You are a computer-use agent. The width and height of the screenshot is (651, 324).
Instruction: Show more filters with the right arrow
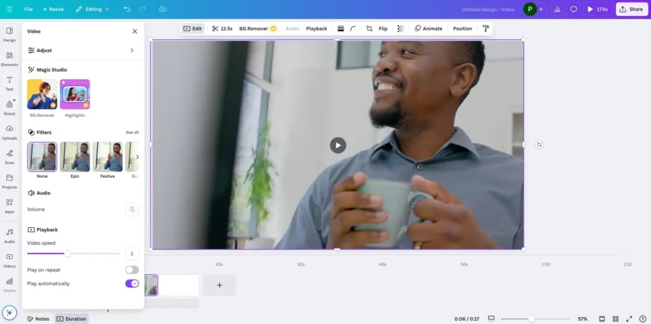pyautogui.click(x=137, y=157)
